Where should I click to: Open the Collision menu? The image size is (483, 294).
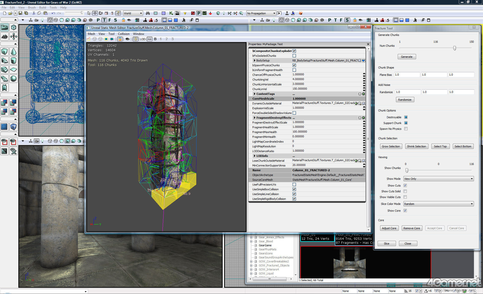124,34
